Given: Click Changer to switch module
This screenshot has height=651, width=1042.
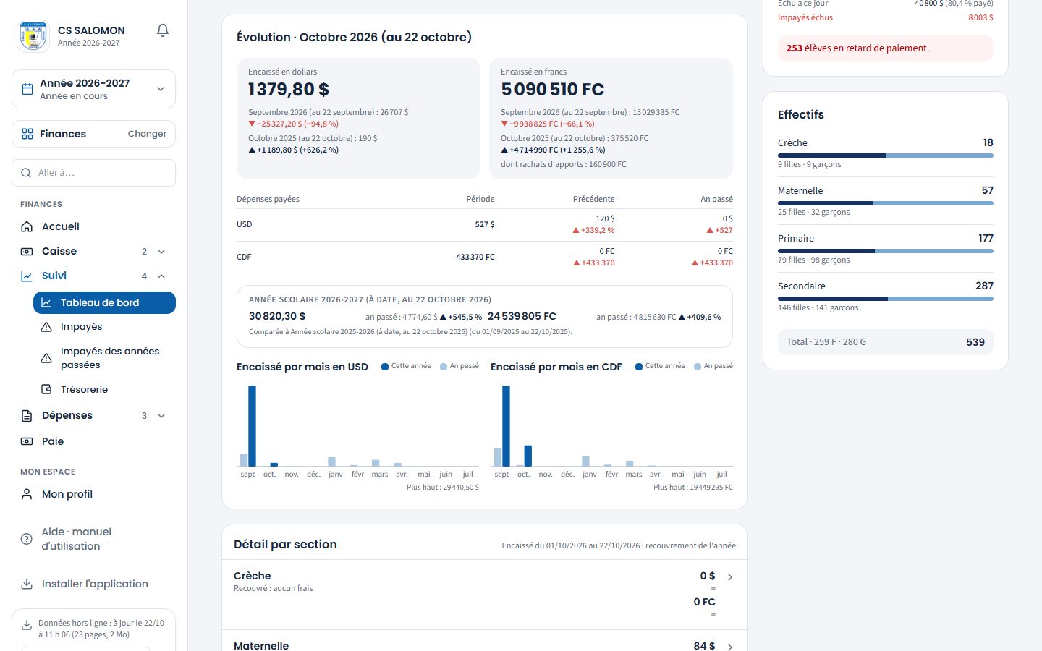Looking at the screenshot, I should [147, 134].
